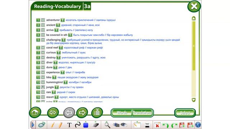Toggle translation T for 'be covered in sth'
Viewport: 230px width, 129px height.
70,35
